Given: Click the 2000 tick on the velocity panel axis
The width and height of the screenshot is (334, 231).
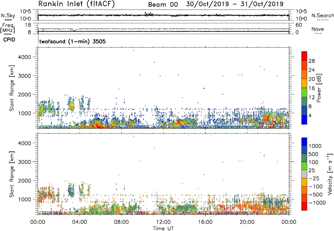Looking at the screenshot, I should tap(25, 181).
